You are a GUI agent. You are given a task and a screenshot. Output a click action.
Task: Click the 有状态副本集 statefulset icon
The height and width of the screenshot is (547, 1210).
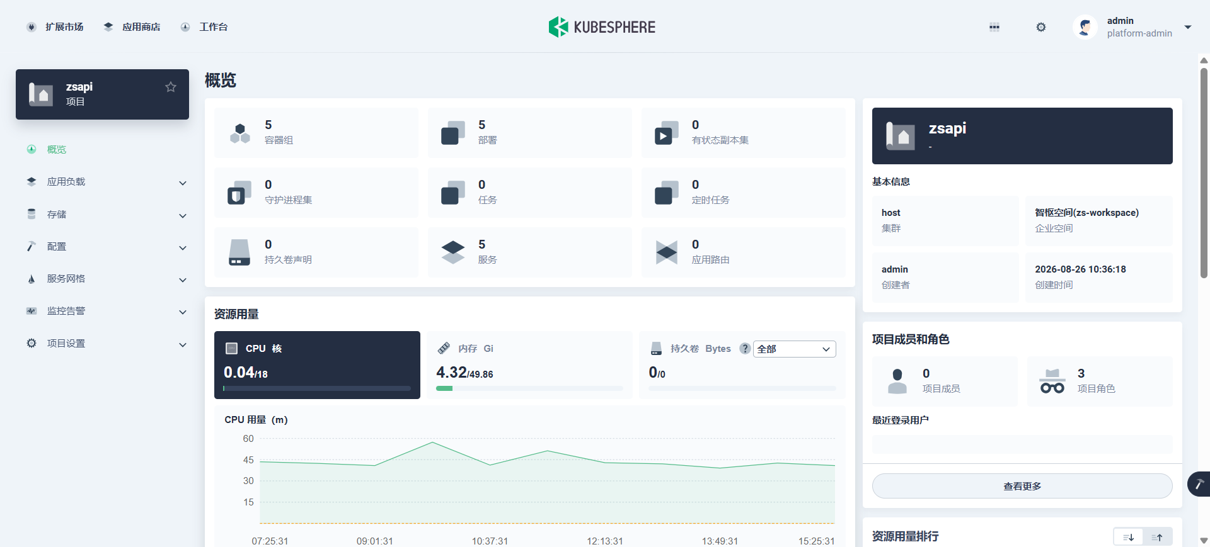click(x=667, y=133)
